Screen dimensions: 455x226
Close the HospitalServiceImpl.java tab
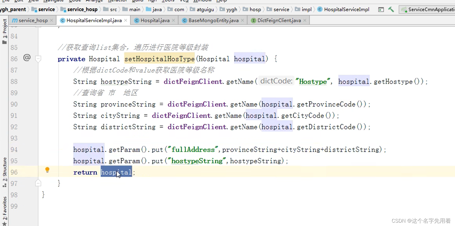pyautogui.click(x=126, y=20)
